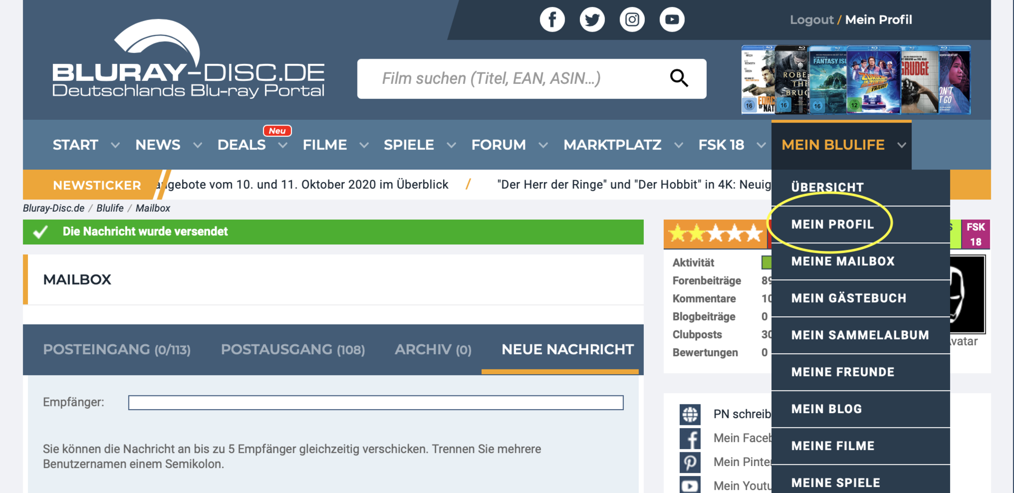Click the Forenbeiträge stat label
Screen dimensions: 1014x493
[707, 281]
